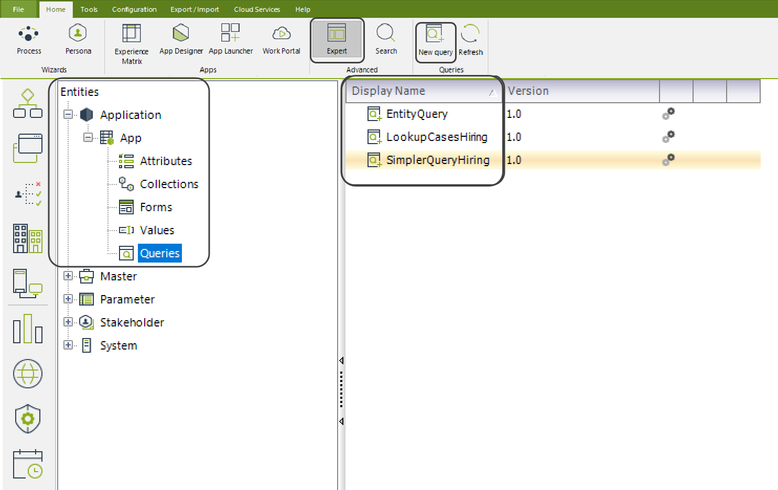
Task: Select the Parameter tree label
Action: point(127,299)
